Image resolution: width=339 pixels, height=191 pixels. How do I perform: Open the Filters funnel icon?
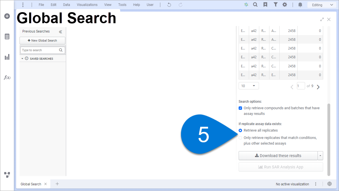tap(275, 5)
